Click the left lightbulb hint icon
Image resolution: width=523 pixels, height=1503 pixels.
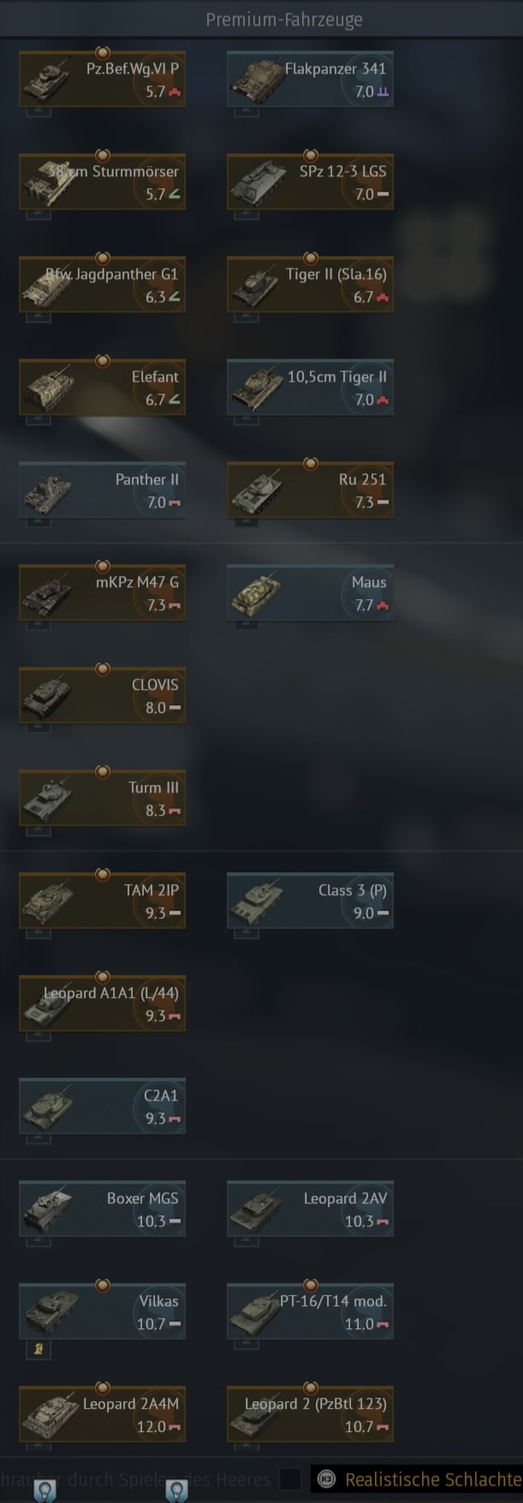pos(44,1490)
